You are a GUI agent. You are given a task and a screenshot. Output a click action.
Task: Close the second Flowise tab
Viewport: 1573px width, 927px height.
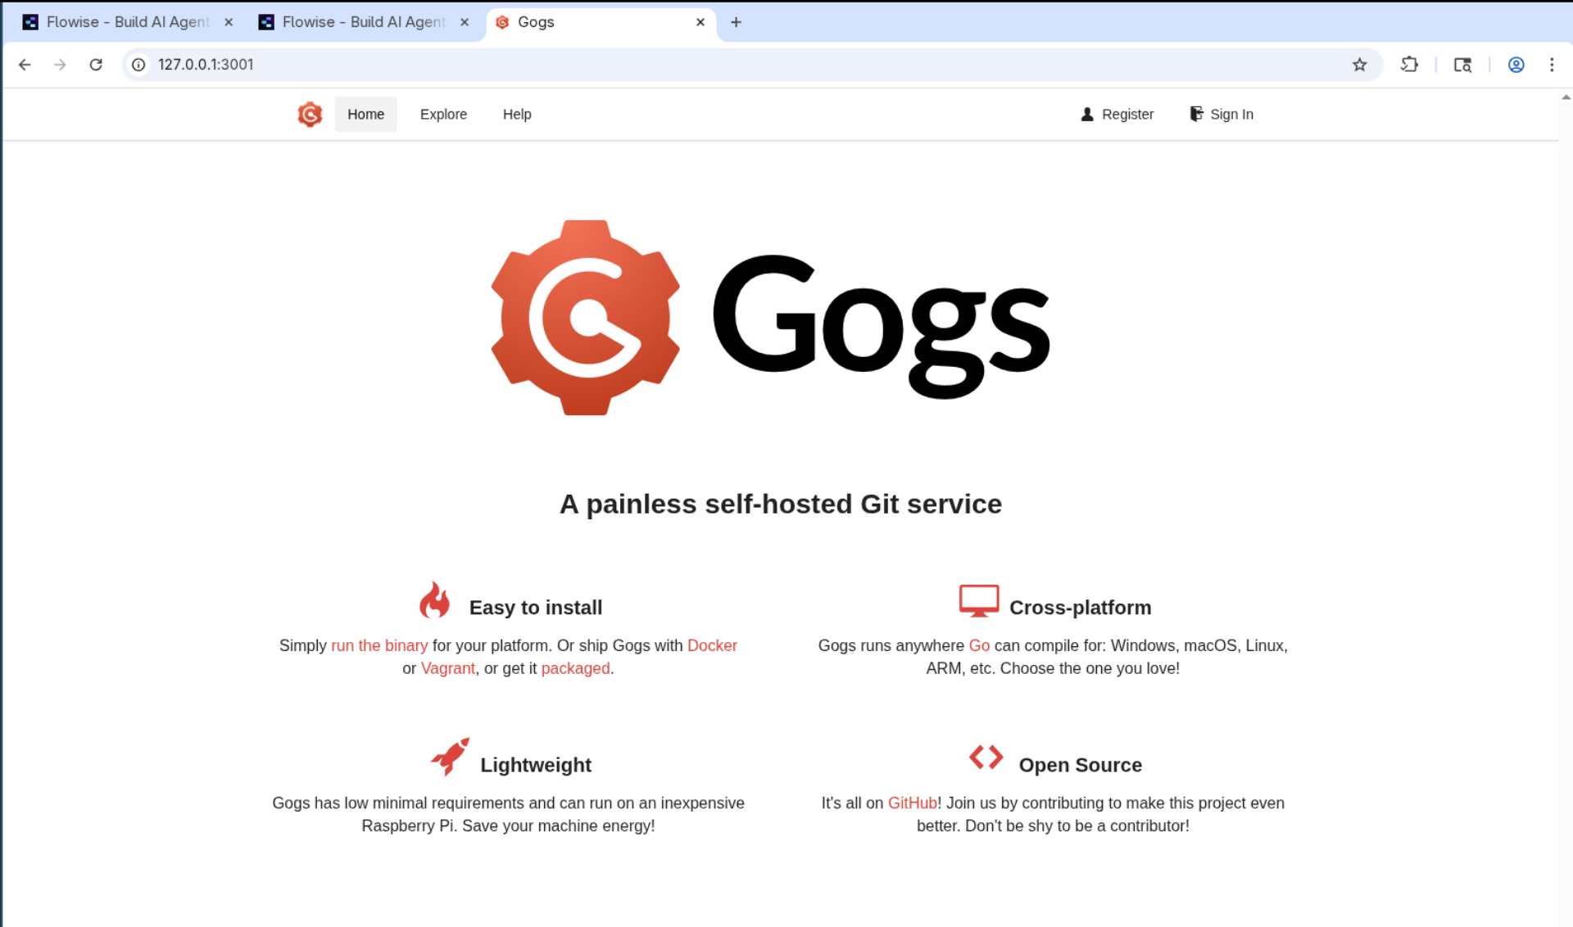pyautogui.click(x=465, y=22)
